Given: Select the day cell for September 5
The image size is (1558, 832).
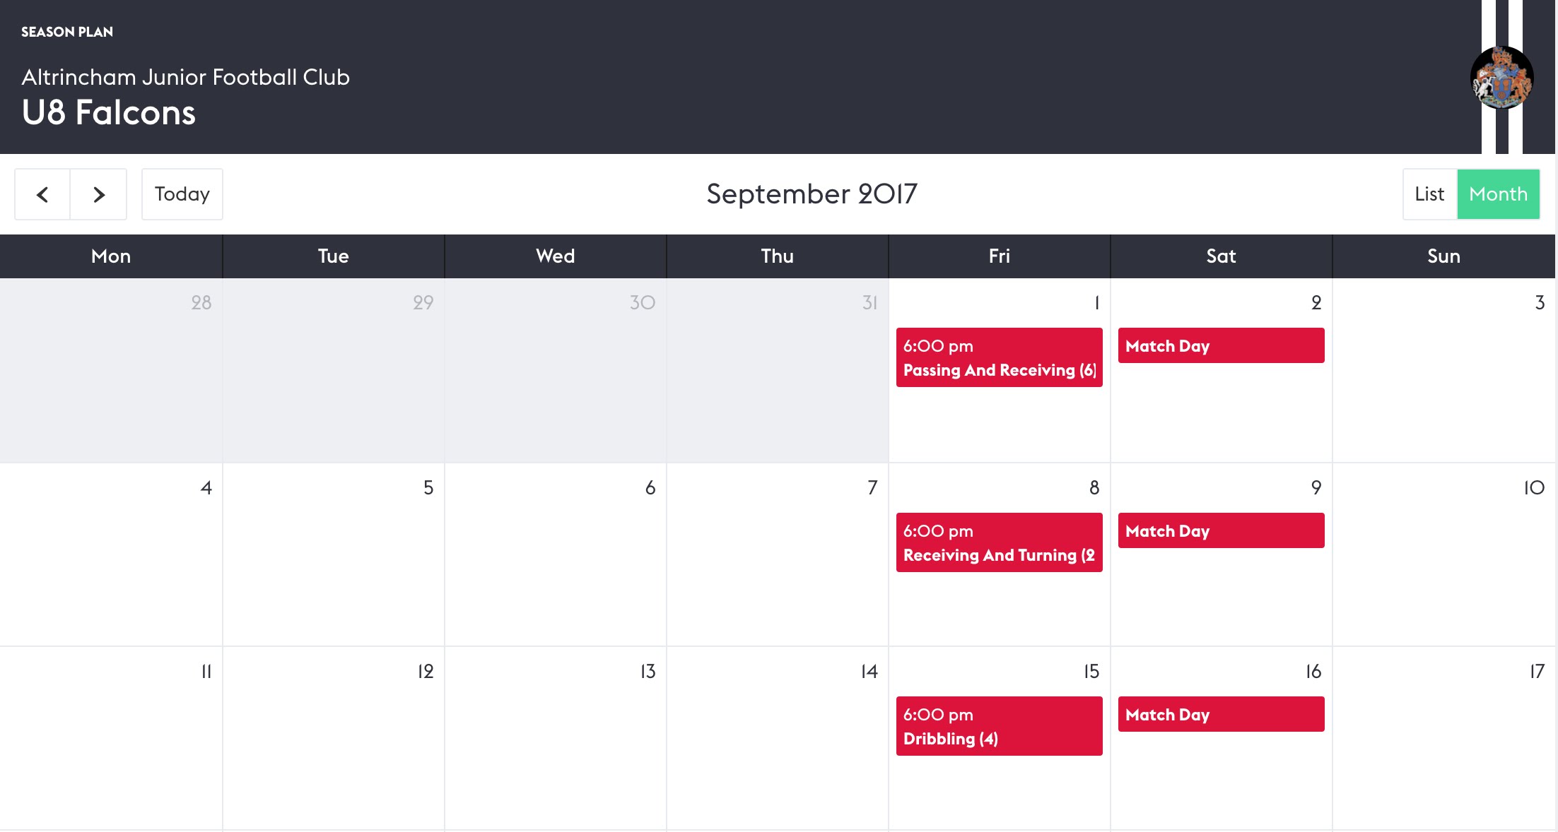Looking at the screenshot, I should tap(334, 554).
